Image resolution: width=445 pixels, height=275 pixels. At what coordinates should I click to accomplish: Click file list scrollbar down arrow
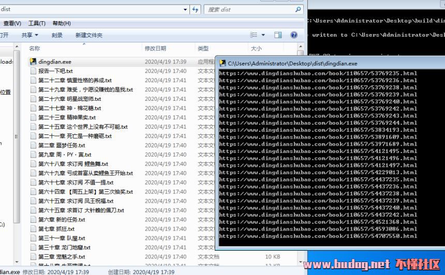(x=301, y=262)
